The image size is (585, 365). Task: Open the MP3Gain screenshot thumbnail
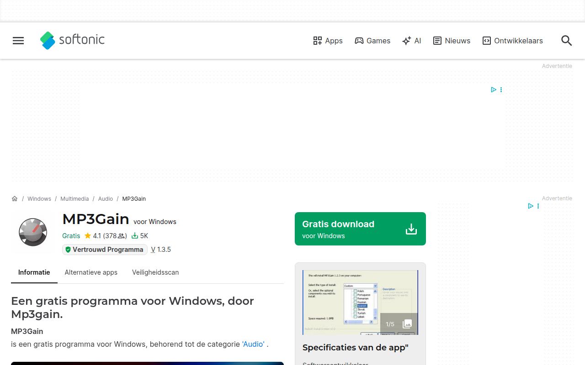pyautogui.click(x=360, y=302)
